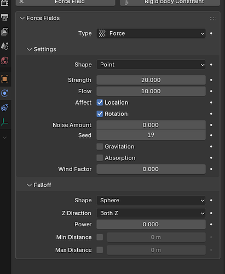This screenshot has width=225, height=274.
Task: Click the Force Fields panel drag grip icon
Action: click(212, 19)
